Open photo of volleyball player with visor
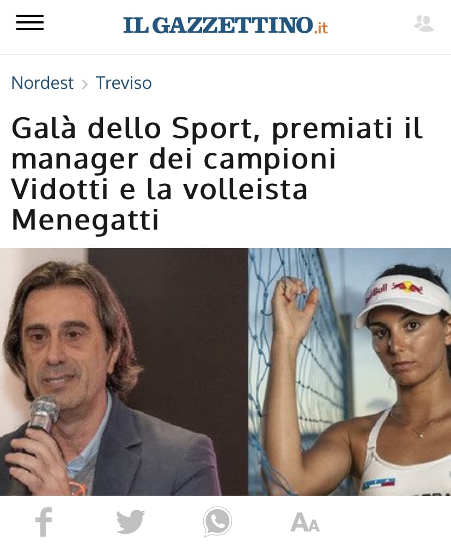 (350, 372)
